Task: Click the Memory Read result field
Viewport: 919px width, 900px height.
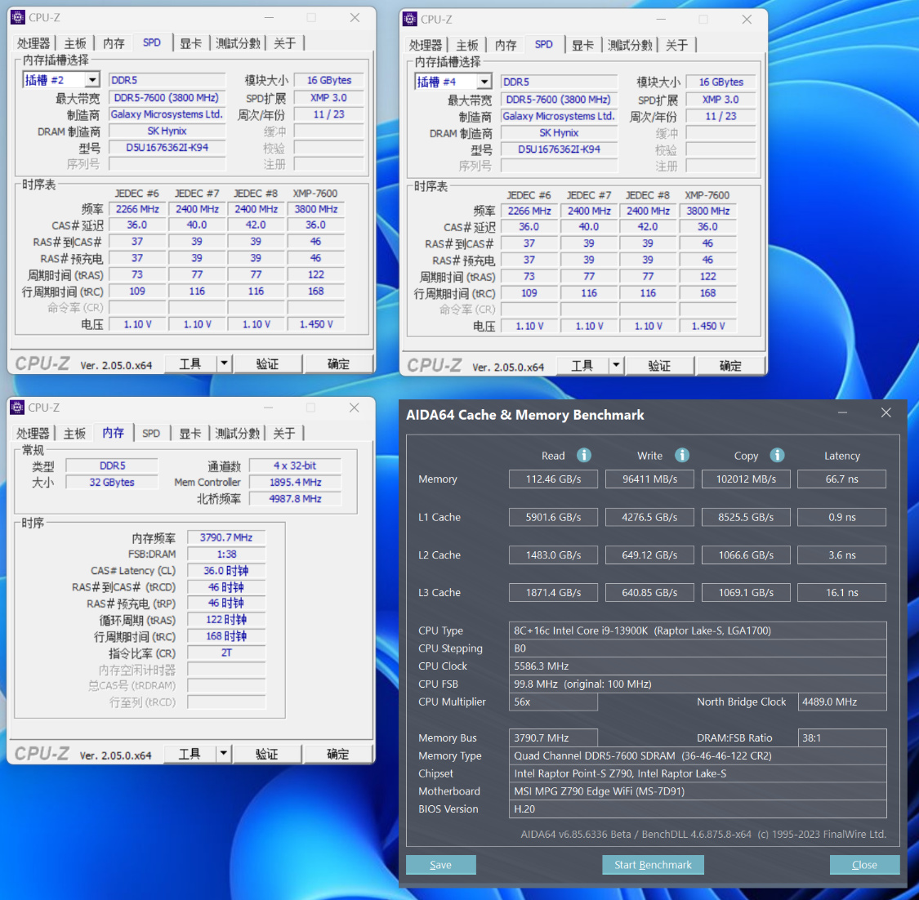Action: coord(553,479)
